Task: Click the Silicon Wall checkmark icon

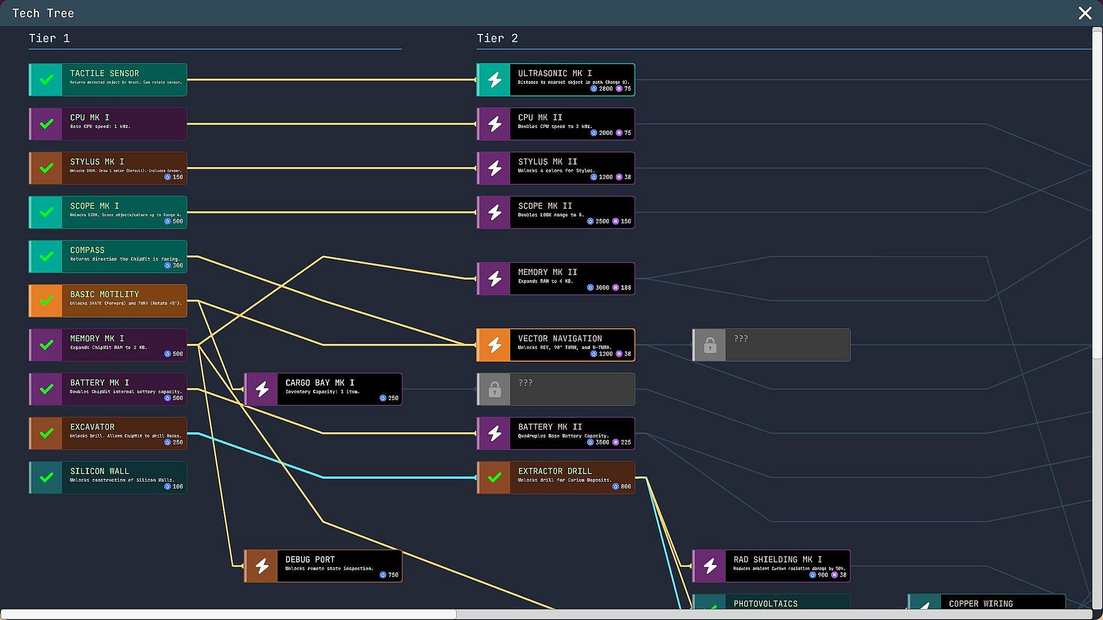Action: pos(47,478)
